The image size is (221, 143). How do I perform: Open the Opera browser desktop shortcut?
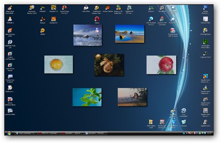pos(97,20)
